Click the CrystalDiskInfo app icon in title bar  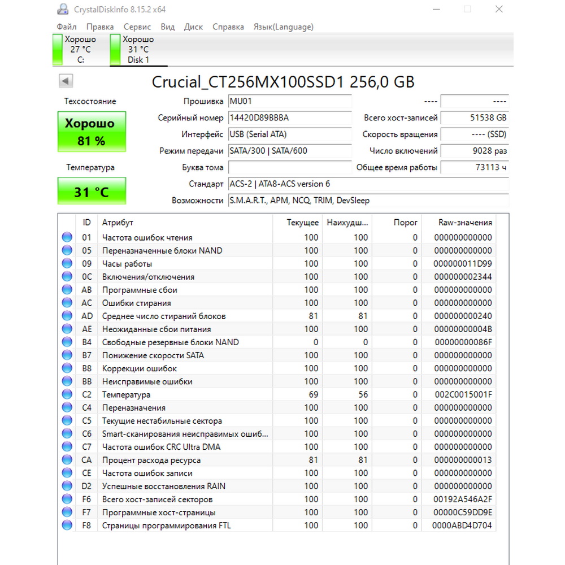(x=63, y=10)
